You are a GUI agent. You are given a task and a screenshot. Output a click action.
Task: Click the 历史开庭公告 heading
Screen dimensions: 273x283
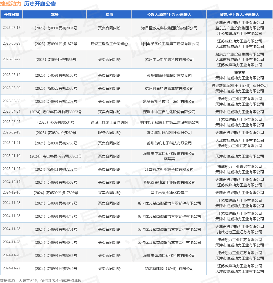pos(40,4)
